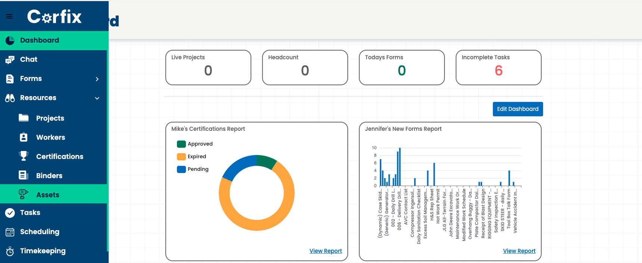Open View Report for Mike's Certifications
The height and width of the screenshot is (263, 642).
325,251
